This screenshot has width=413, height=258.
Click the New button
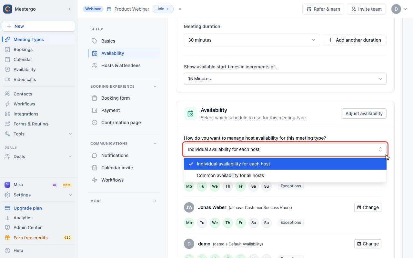pyautogui.click(x=39, y=26)
